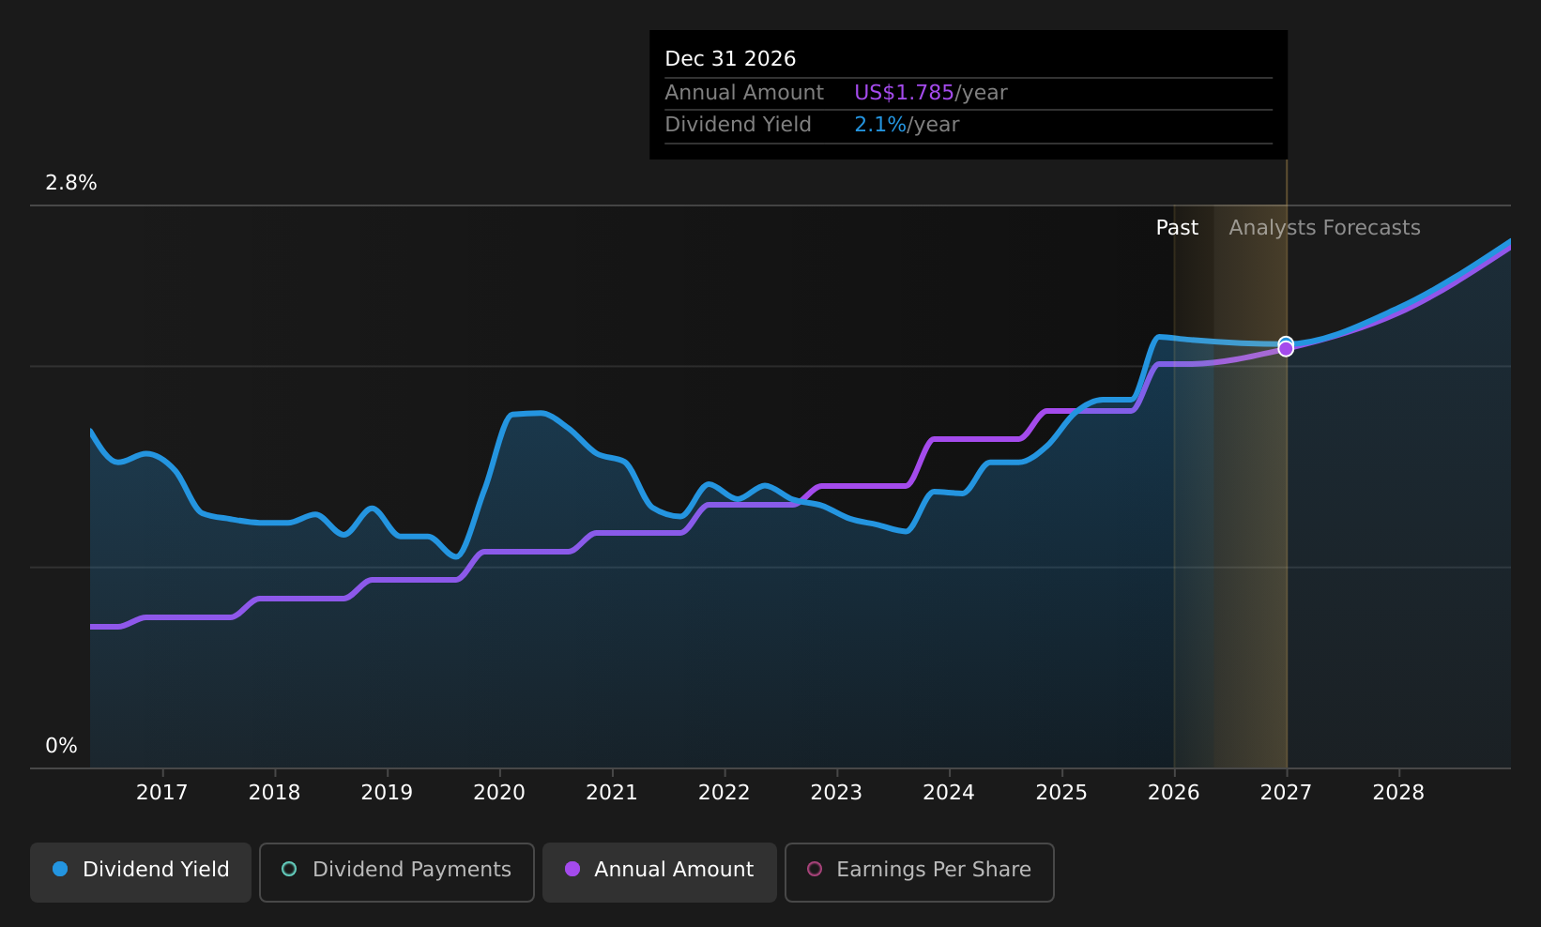Click the Dec 31 2026 tooltip date
Image resolution: width=1541 pixels, height=927 pixels.
(x=730, y=59)
